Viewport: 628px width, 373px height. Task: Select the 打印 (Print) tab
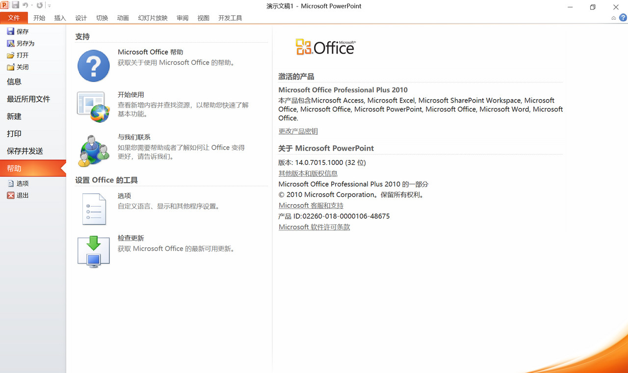click(33, 133)
